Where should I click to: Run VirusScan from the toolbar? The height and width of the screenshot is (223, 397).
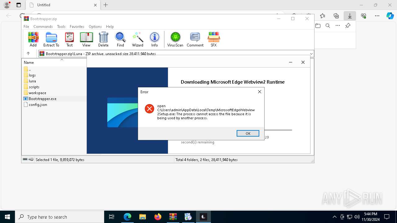pyautogui.click(x=175, y=39)
